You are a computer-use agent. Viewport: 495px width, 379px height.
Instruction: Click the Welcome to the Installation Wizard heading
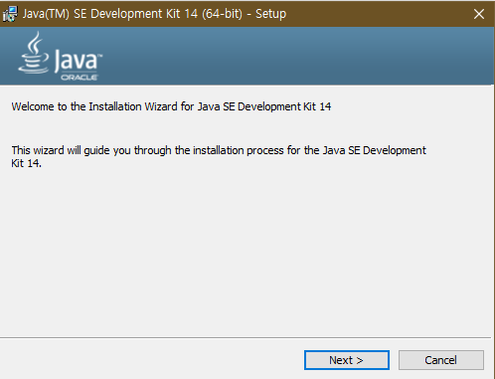click(x=171, y=106)
